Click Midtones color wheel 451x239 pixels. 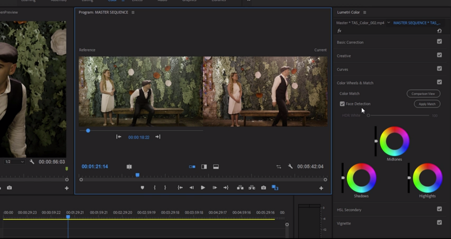(394, 141)
